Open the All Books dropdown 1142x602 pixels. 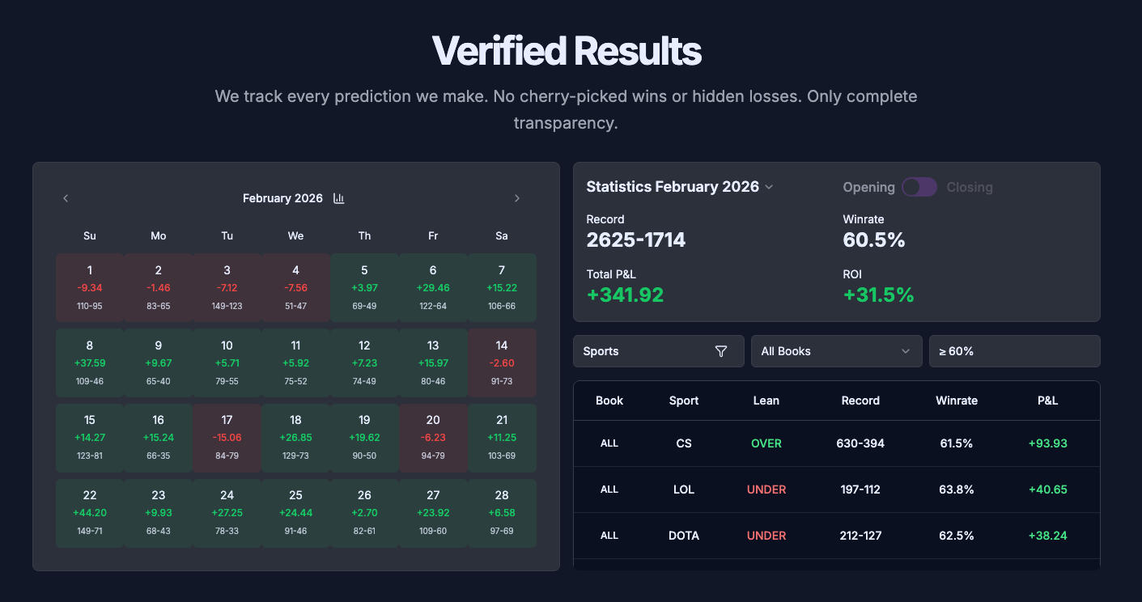837,351
